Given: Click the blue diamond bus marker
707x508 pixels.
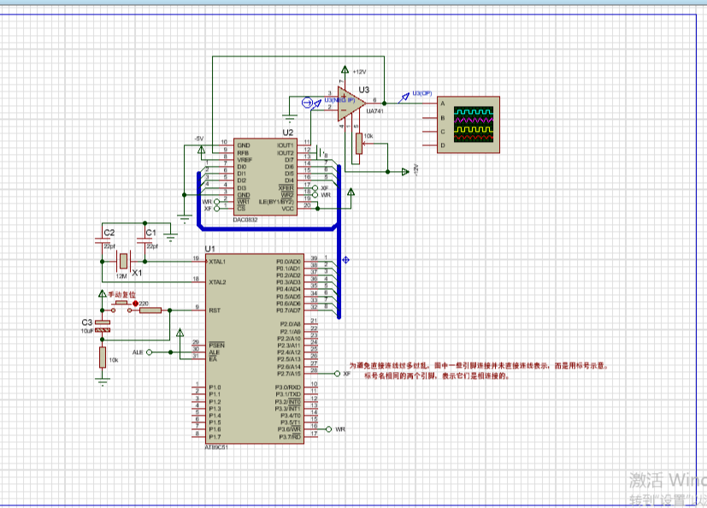Looking at the screenshot, I should [x=346, y=260].
